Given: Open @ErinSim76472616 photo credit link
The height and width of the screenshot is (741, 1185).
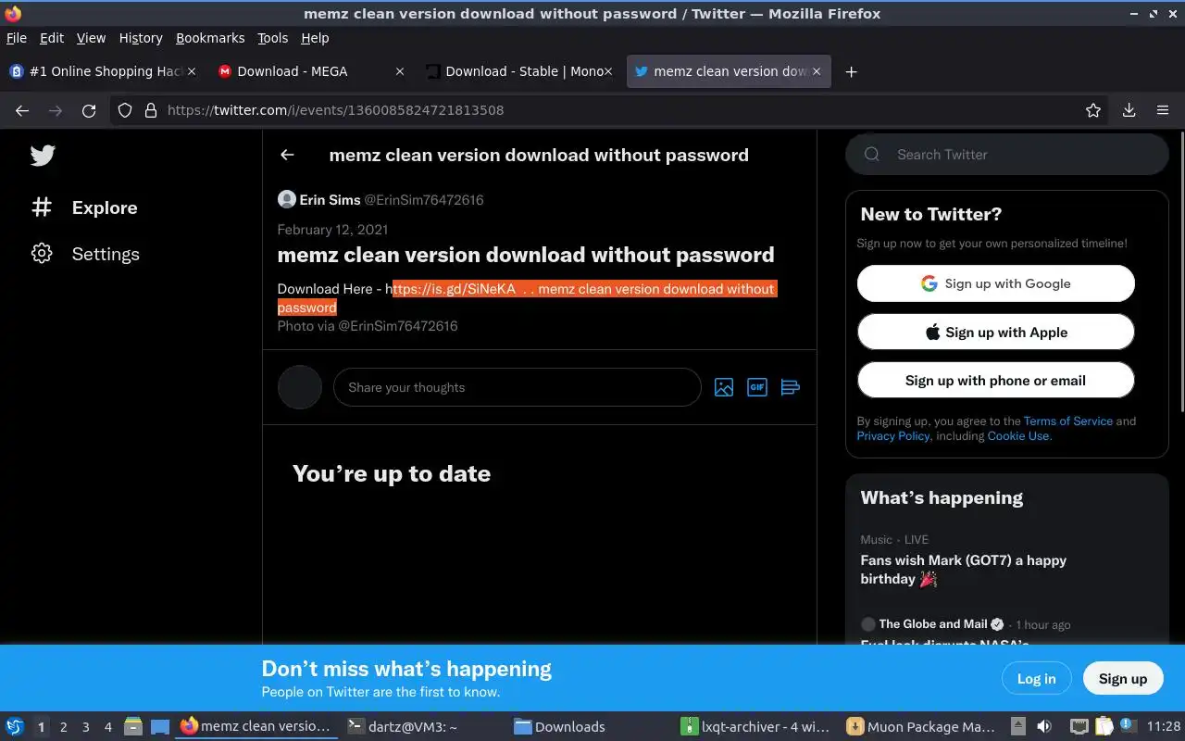Looking at the screenshot, I should tap(397, 326).
